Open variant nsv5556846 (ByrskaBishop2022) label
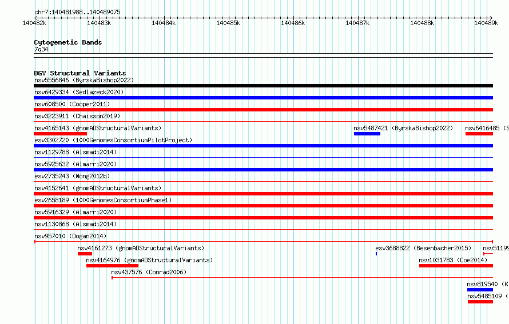The image size is (509, 324). pos(84,80)
